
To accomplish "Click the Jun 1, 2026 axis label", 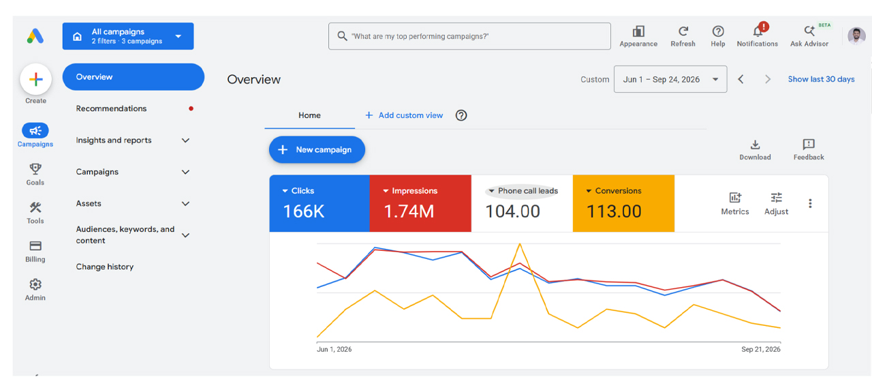I will click(334, 349).
